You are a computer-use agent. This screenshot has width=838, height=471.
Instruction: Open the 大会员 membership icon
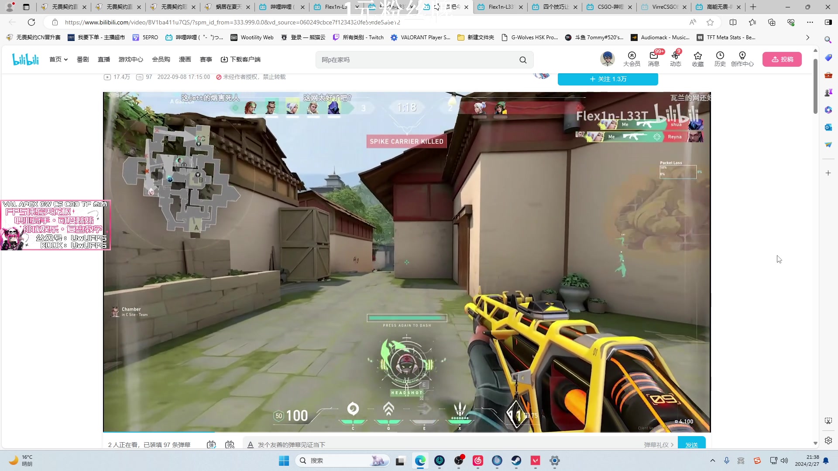coord(632,59)
